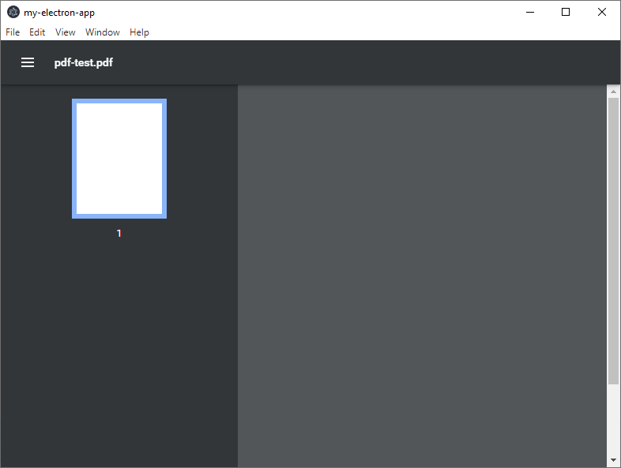This screenshot has height=468, width=621.
Task: Close the my-electron-app window
Action: (602, 13)
